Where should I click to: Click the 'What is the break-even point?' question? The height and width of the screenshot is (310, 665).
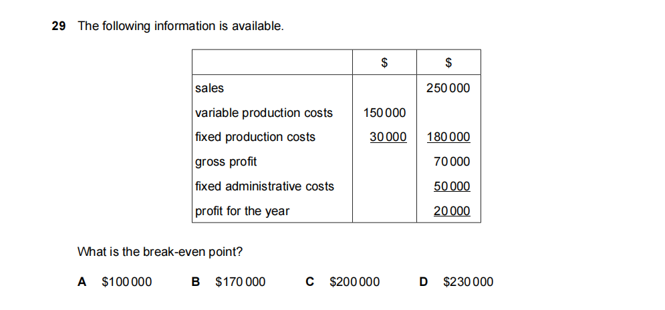tap(160, 252)
